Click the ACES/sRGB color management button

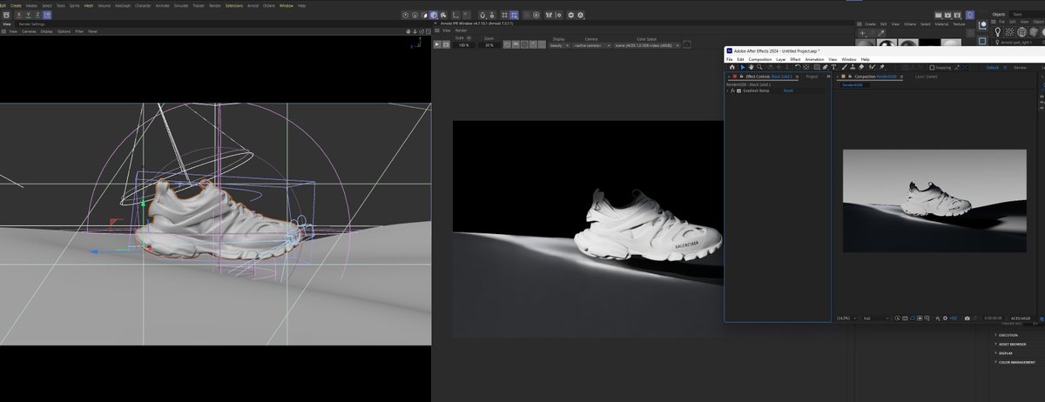click(x=1021, y=318)
